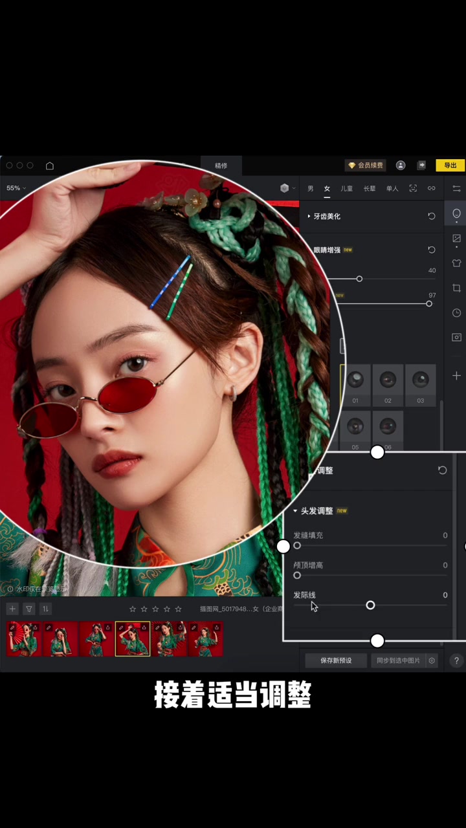
Task: Click the 同步到选中图片 button
Action: (398, 660)
